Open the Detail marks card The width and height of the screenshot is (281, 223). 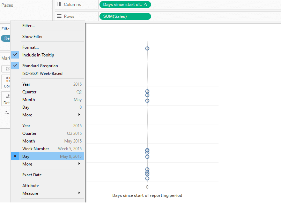[x=6, y=99]
